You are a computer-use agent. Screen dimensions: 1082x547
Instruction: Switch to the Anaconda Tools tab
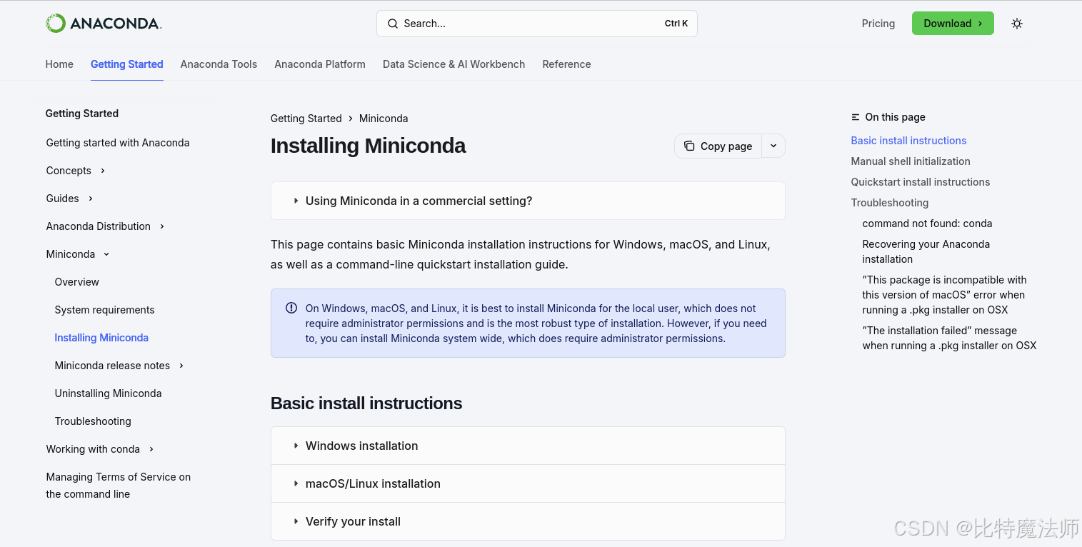click(x=219, y=64)
